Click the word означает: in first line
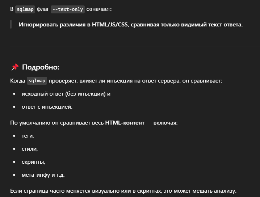 tap(99, 9)
